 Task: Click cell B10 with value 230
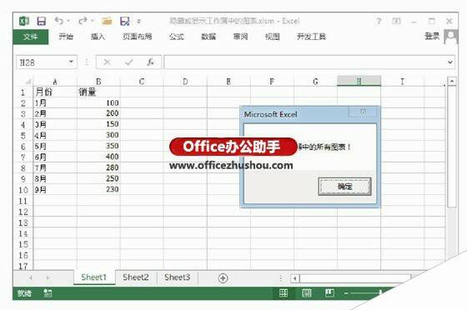click(98, 190)
